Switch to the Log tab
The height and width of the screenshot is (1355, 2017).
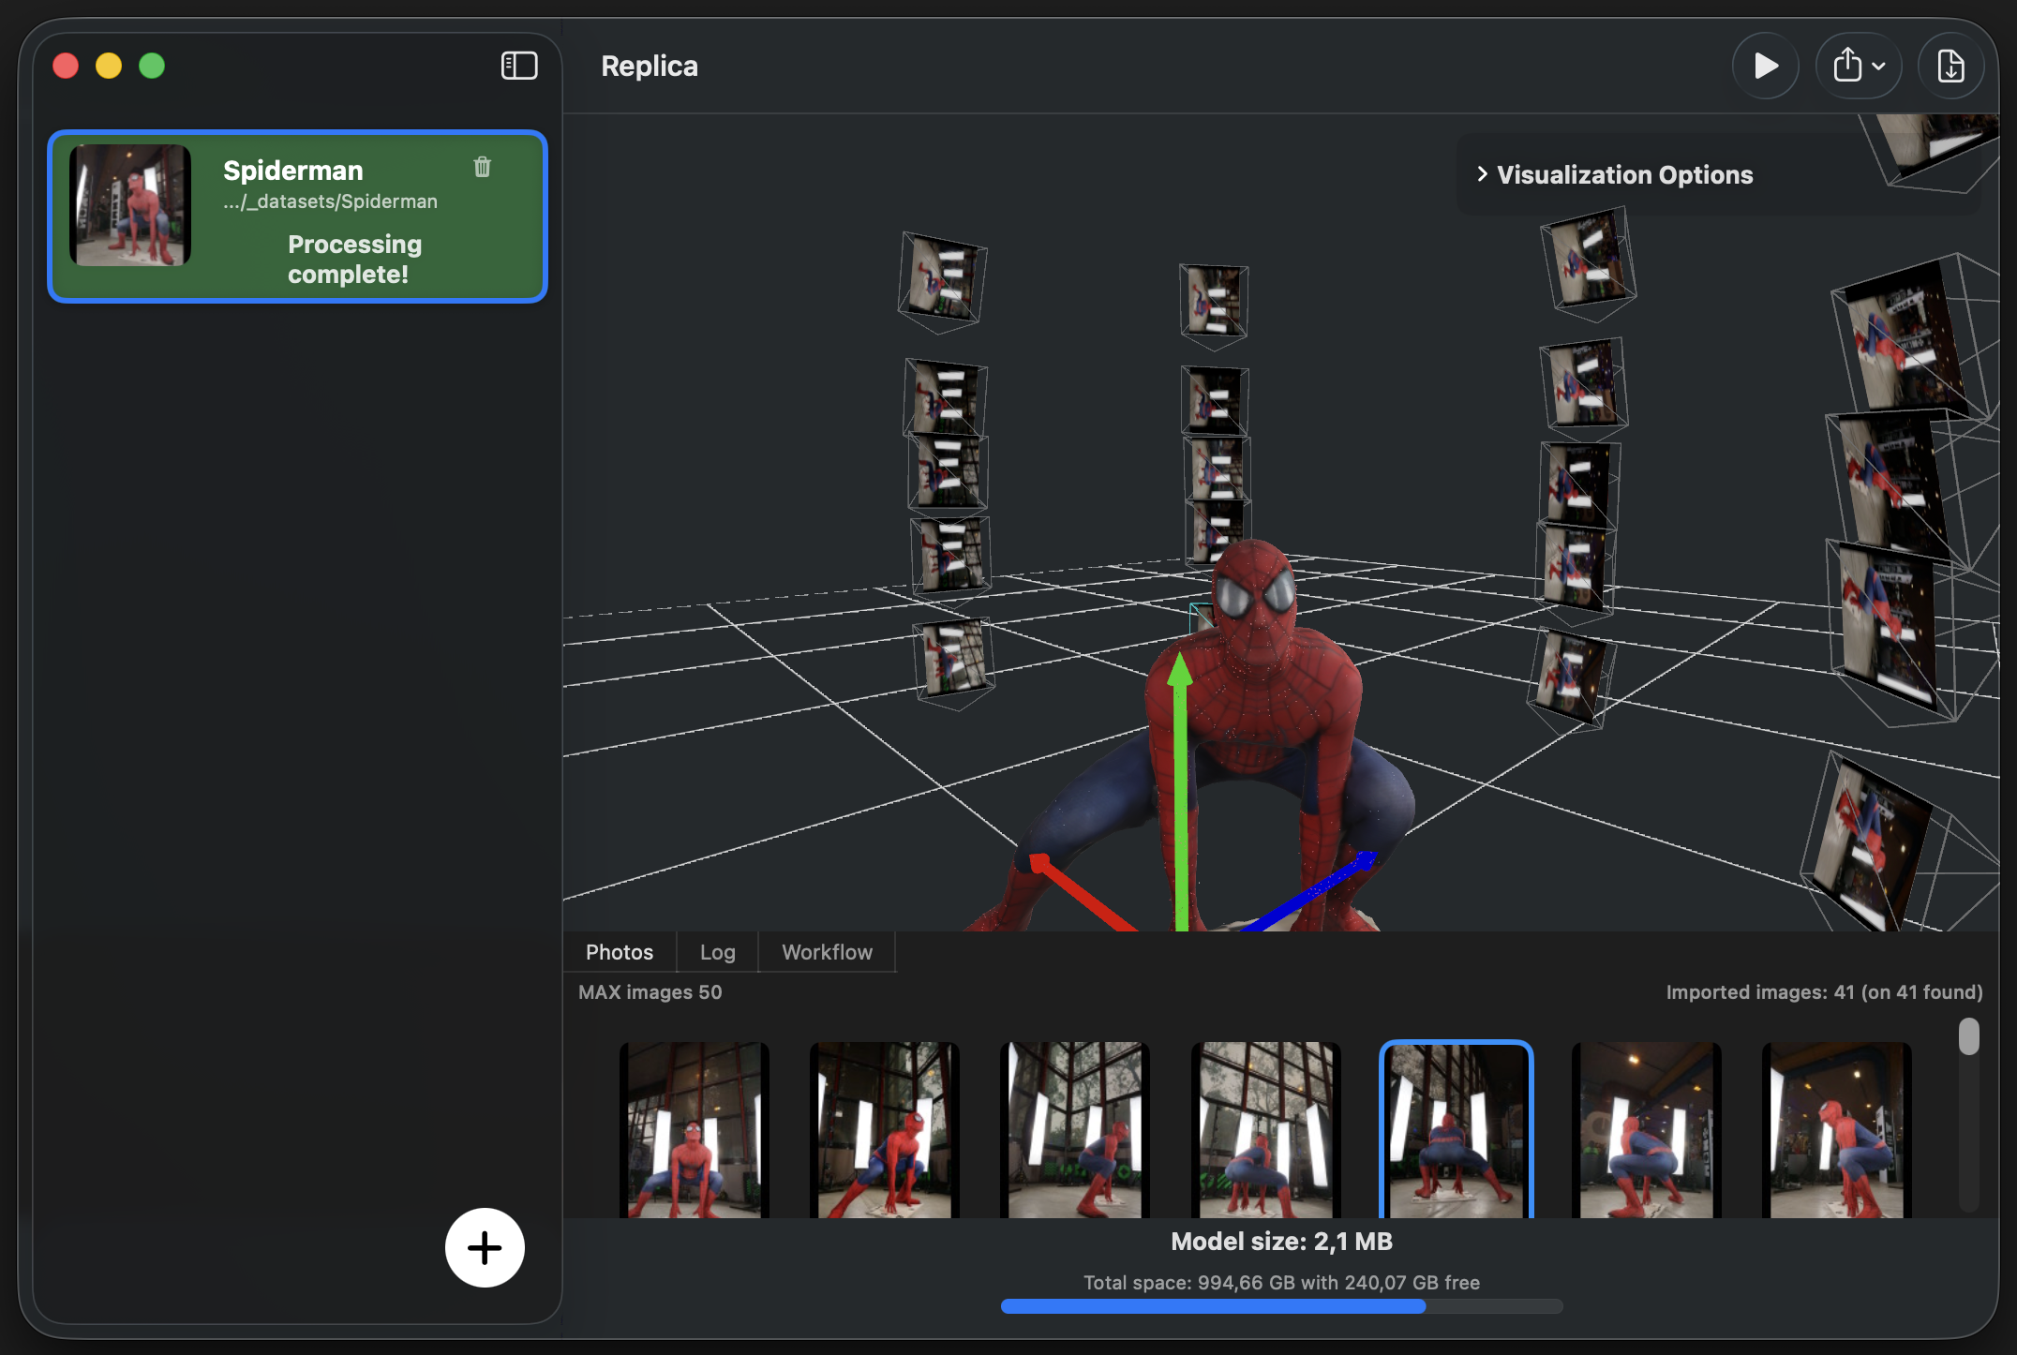coord(717,952)
